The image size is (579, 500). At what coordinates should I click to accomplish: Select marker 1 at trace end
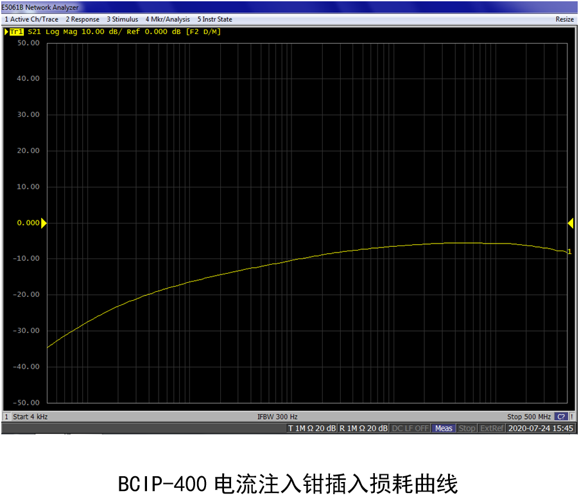click(569, 252)
